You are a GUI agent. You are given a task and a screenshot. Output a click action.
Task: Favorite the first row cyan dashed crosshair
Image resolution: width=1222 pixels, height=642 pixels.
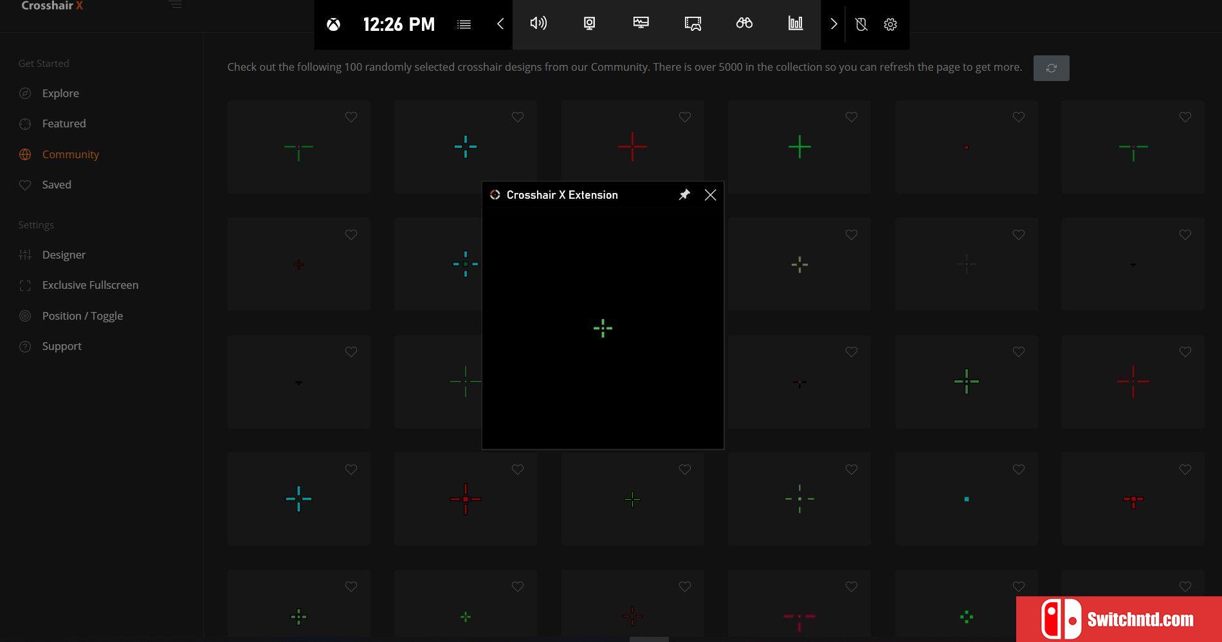tap(518, 117)
